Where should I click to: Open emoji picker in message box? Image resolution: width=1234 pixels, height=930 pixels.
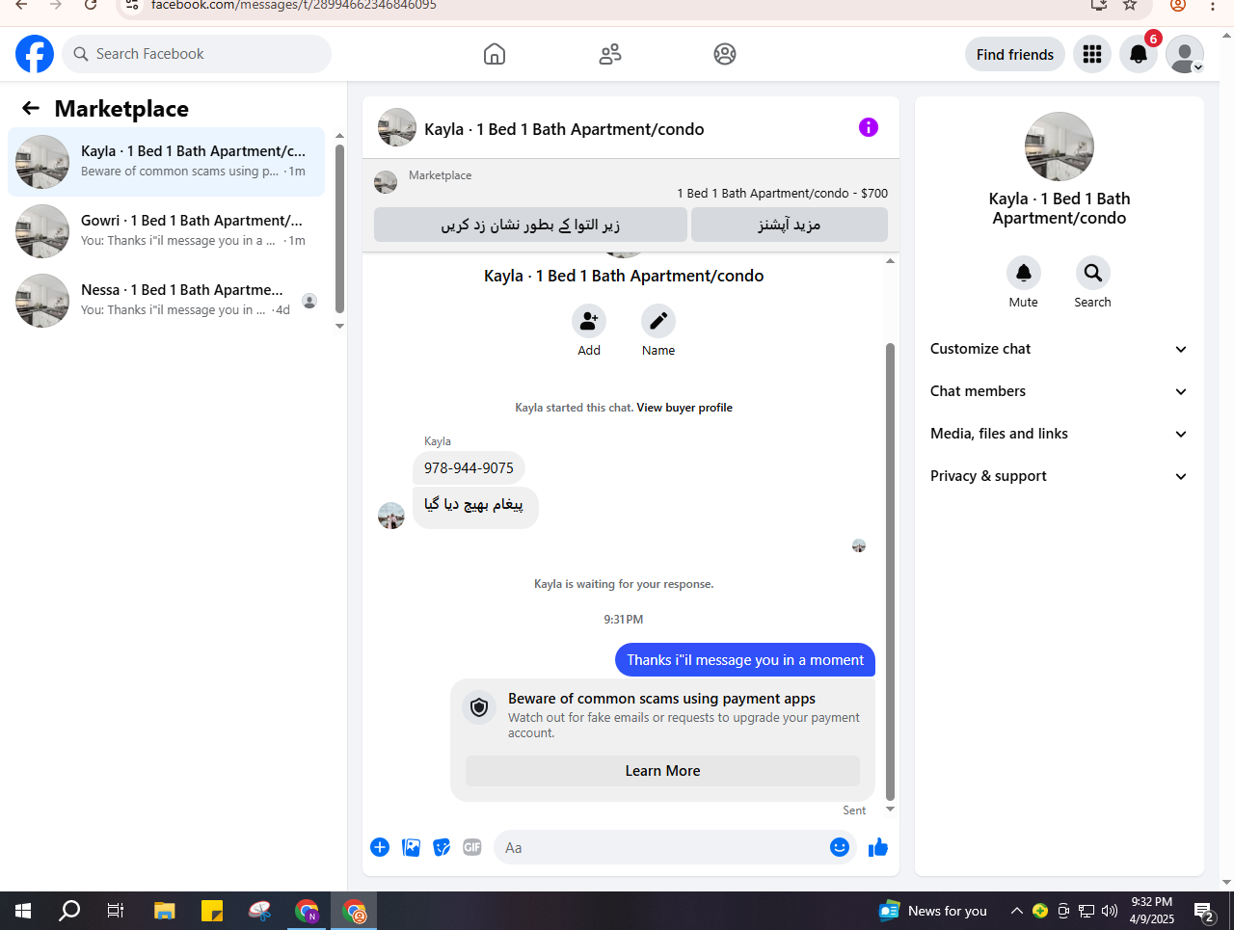(x=840, y=847)
